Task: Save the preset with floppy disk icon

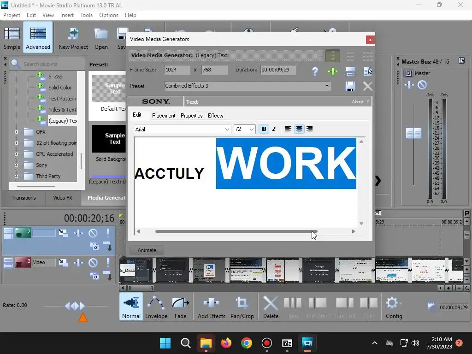Action: pos(350,86)
